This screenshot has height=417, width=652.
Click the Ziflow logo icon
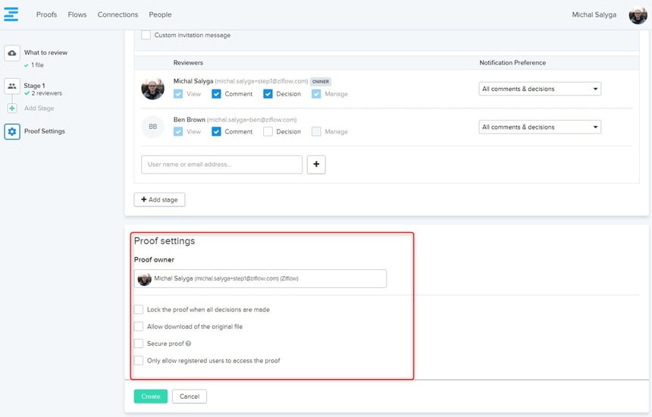(x=11, y=14)
